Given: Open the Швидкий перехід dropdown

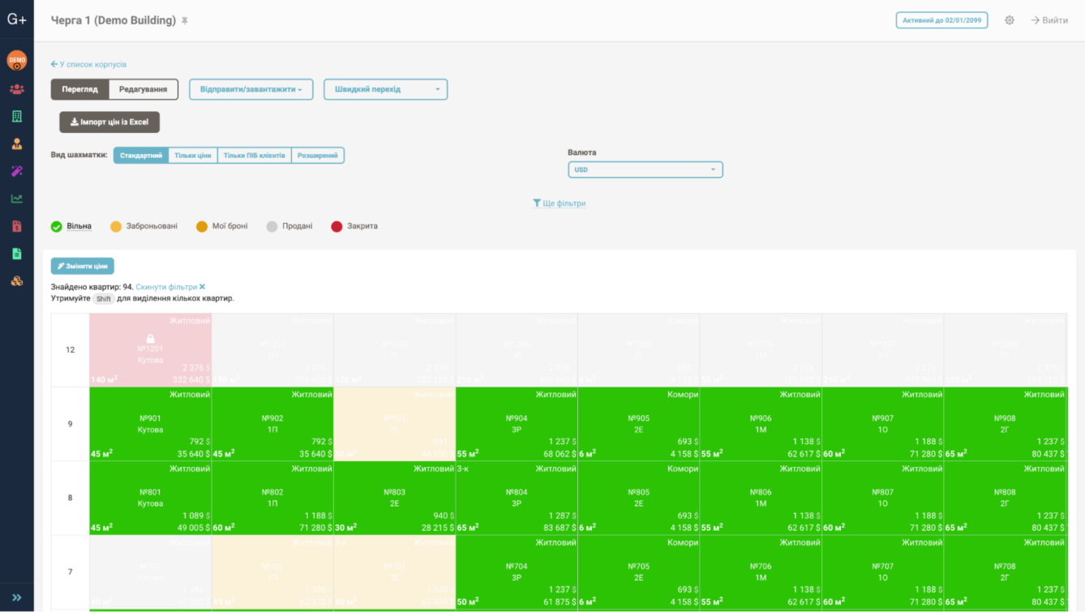Looking at the screenshot, I should click(385, 89).
